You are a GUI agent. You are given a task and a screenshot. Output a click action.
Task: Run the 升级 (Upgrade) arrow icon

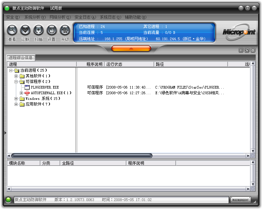pyautogui.click(x=65, y=30)
